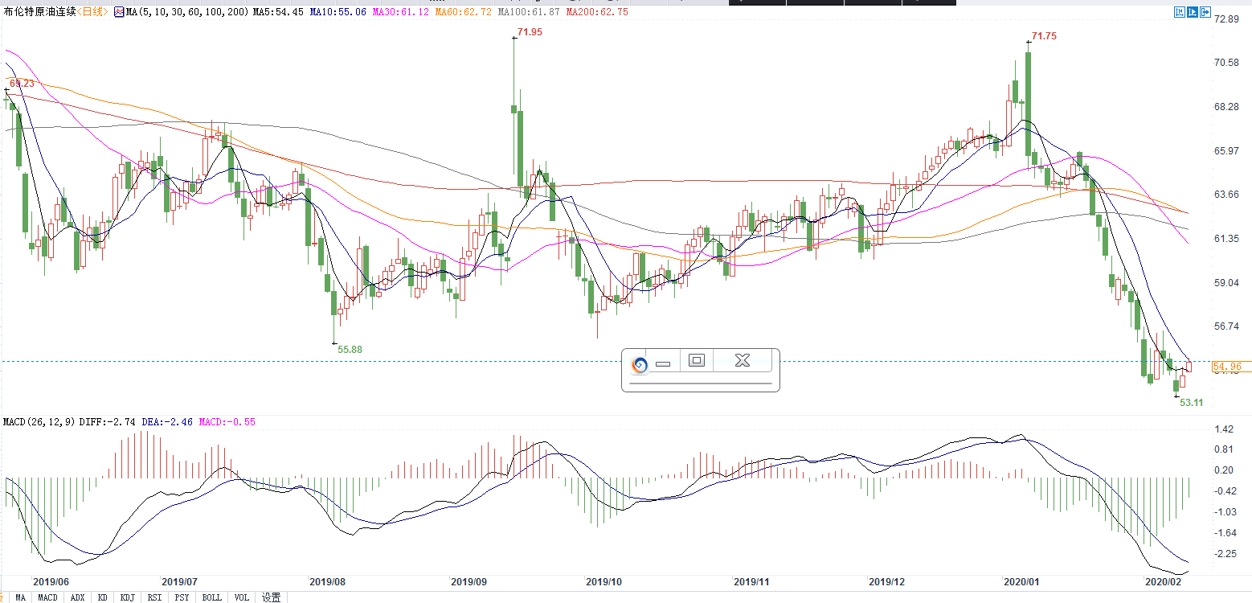
Task: Show the BOLL indicator tab
Action: pyautogui.click(x=211, y=597)
